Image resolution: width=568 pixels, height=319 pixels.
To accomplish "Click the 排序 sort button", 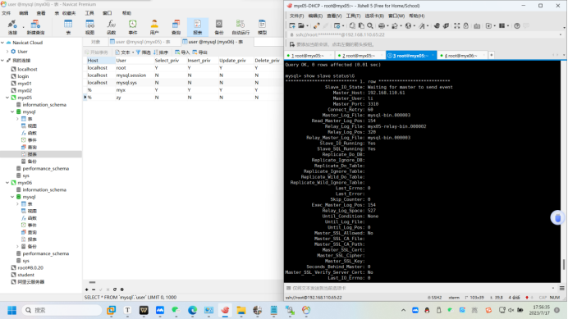I will pos(161,52).
